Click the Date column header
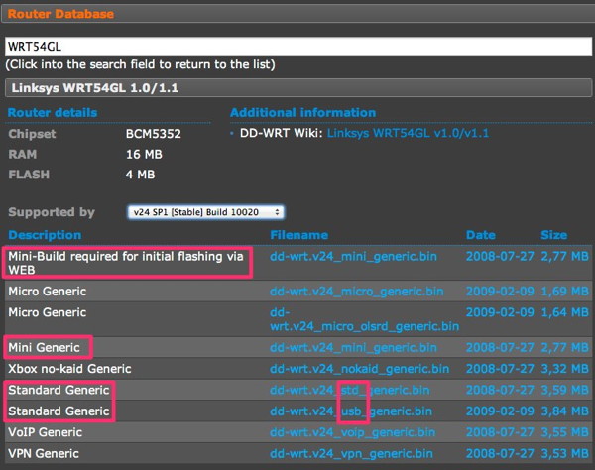The image size is (595, 470). (480, 235)
